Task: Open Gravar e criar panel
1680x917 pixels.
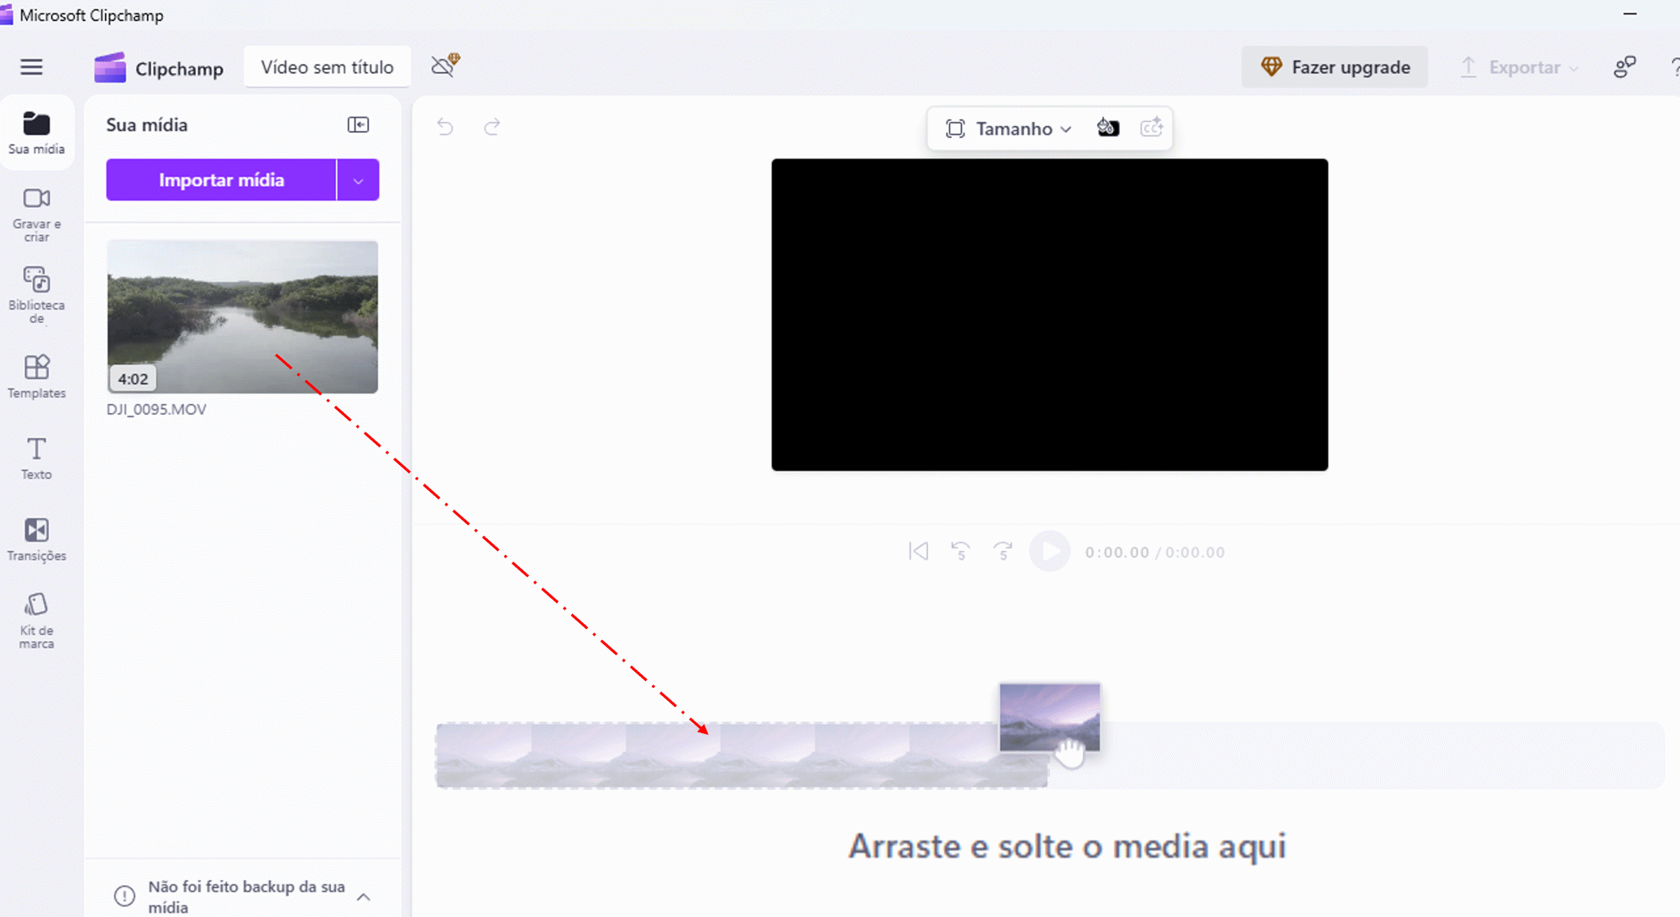Action: coord(36,213)
